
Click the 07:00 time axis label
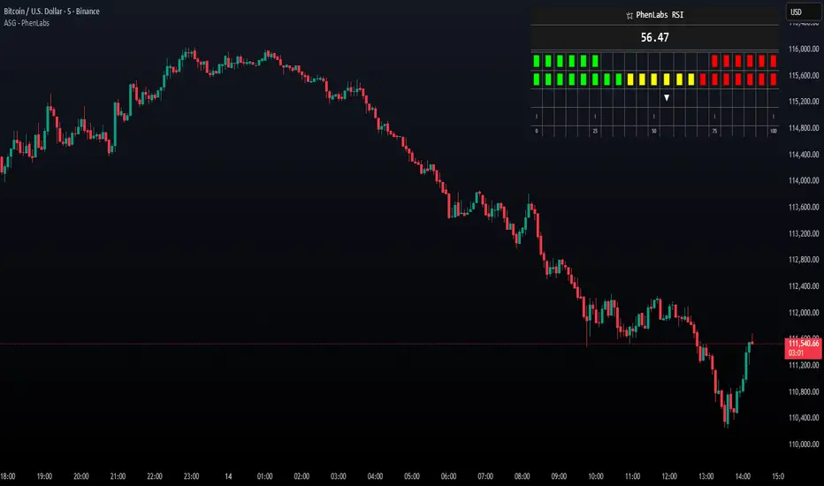click(x=485, y=476)
